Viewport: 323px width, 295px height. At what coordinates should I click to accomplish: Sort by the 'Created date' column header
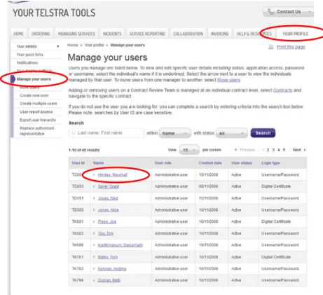pos(210,163)
